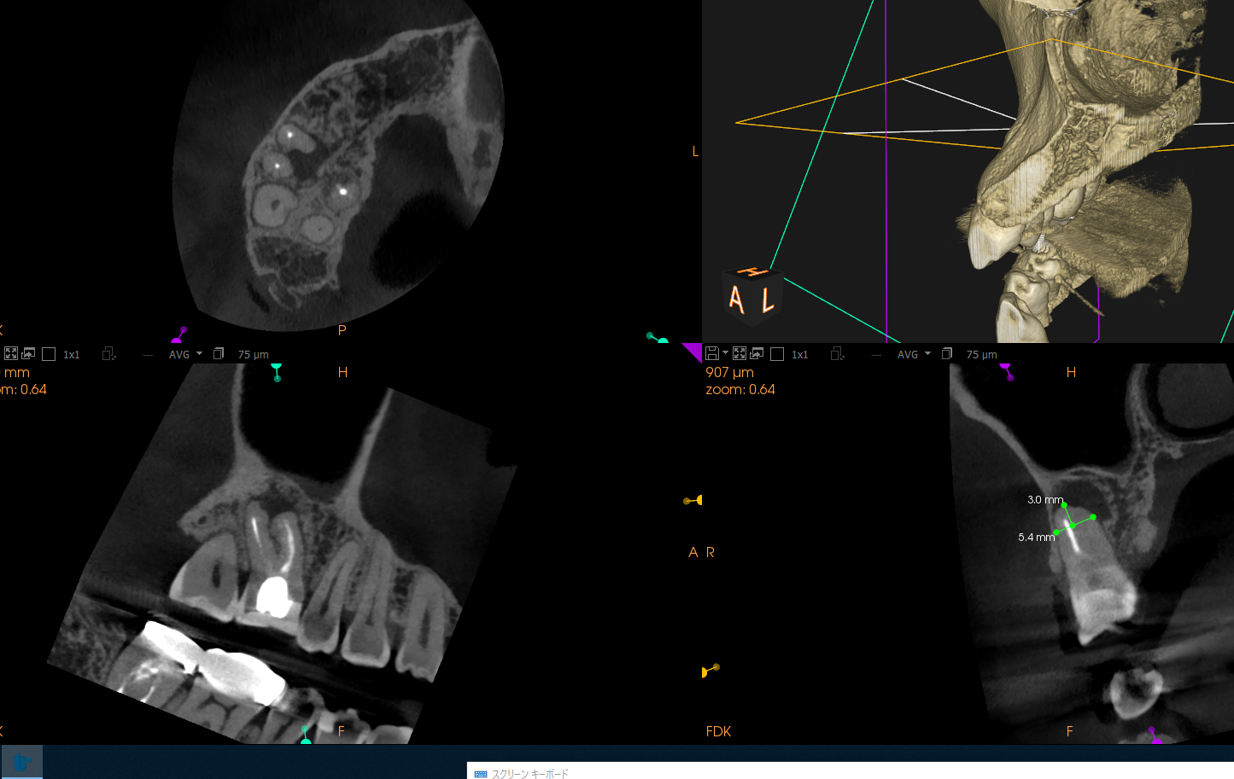Click green endpoint next to 3.0 mm label
The image size is (1234, 779).
1064,505
